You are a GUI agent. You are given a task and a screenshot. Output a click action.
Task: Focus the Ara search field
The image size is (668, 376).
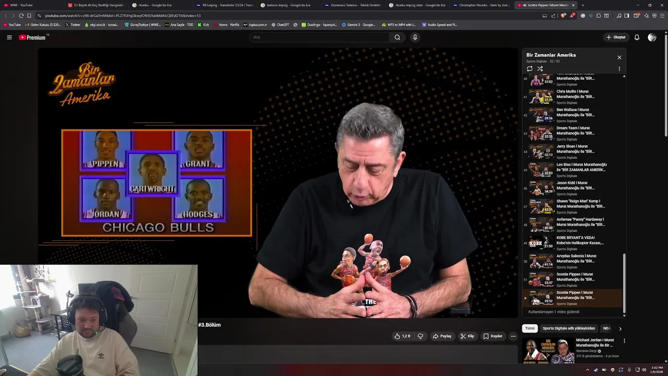click(319, 37)
